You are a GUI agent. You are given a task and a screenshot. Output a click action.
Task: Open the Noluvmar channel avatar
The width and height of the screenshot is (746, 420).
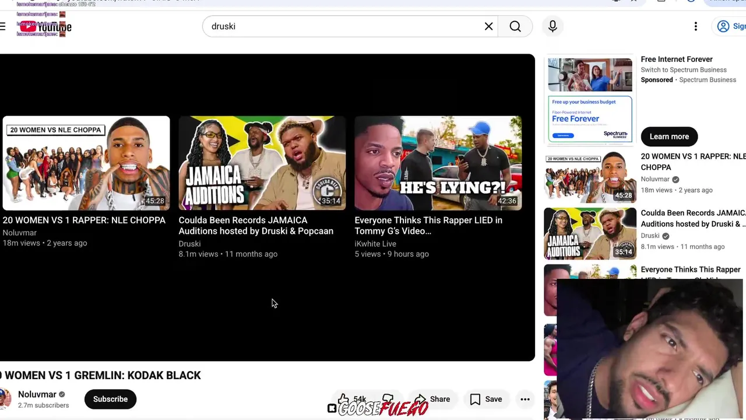click(x=5, y=399)
